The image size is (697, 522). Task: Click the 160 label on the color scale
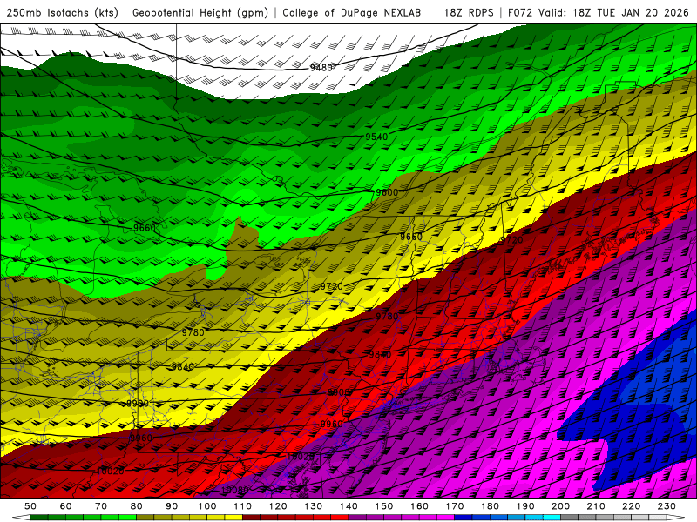click(x=419, y=506)
